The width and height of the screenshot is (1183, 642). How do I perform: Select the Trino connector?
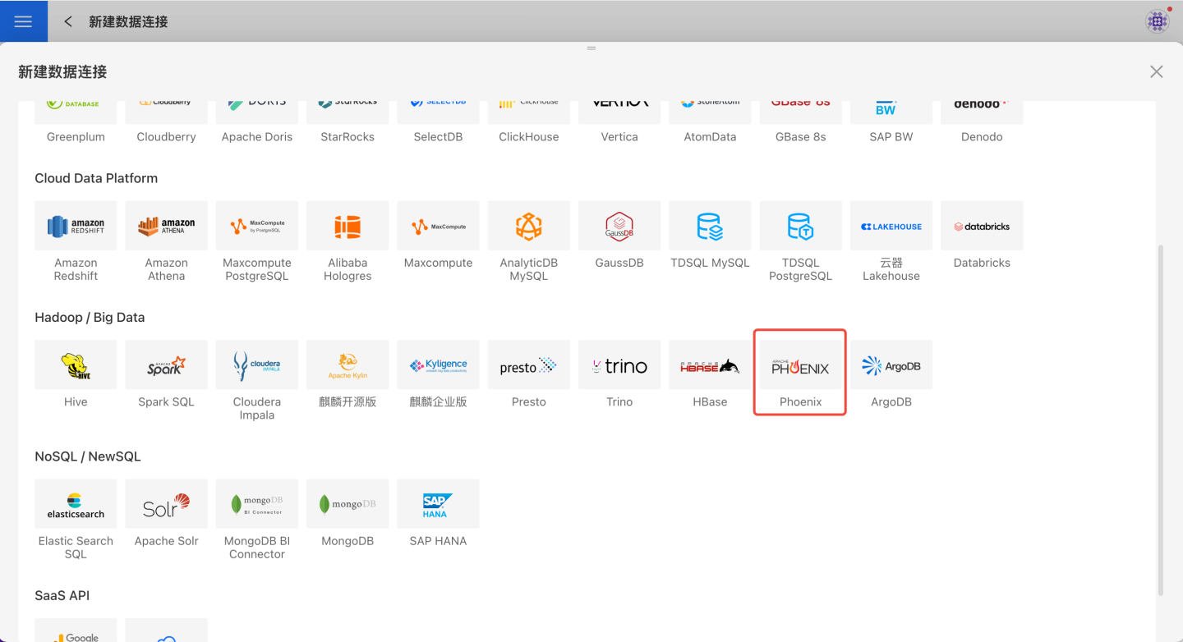tap(619, 366)
